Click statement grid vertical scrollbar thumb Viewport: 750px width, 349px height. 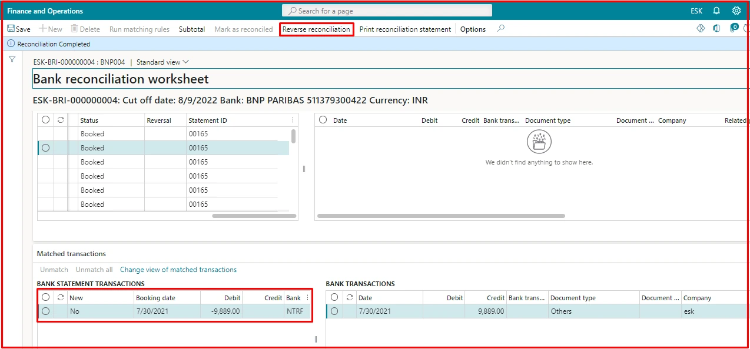tap(294, 136)
